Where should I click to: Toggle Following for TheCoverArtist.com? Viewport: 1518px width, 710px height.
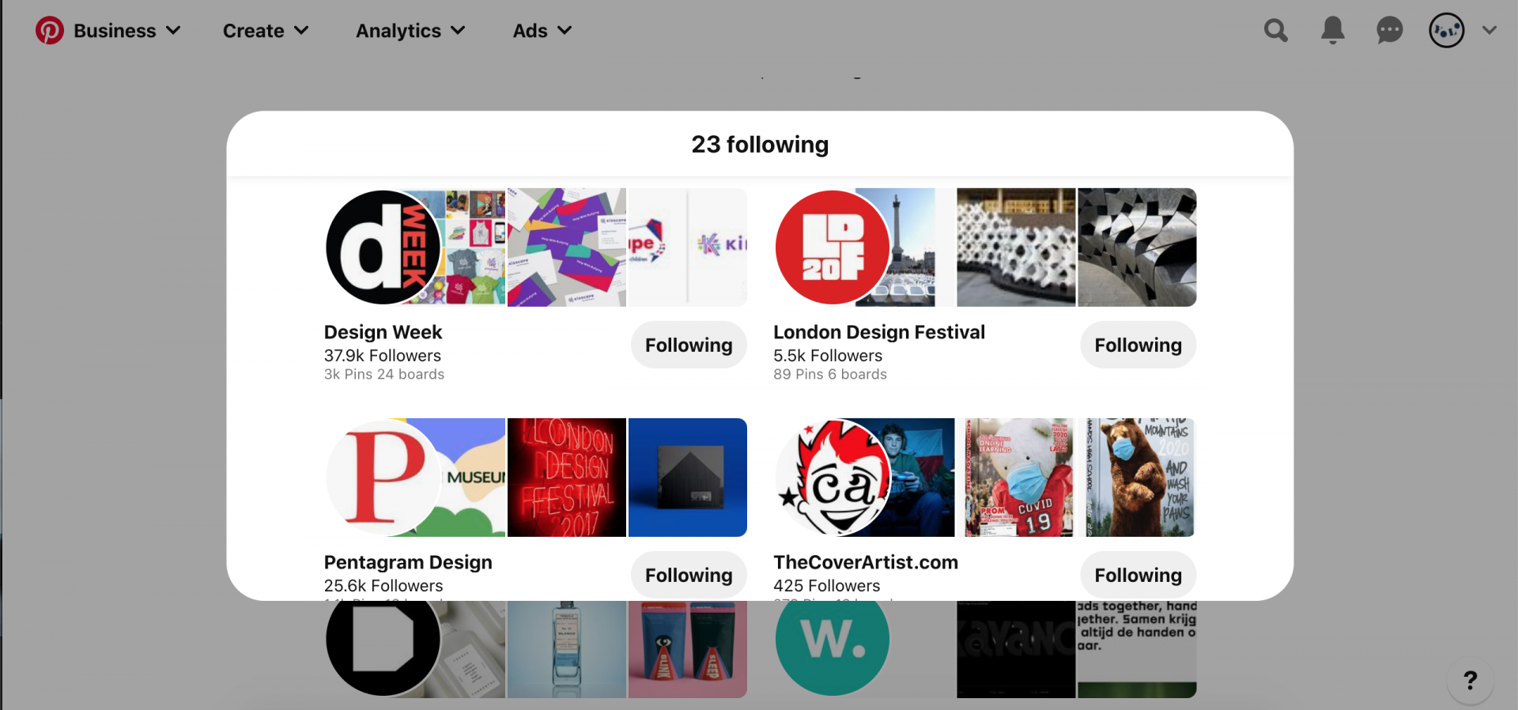click(x=1138, y=575)
